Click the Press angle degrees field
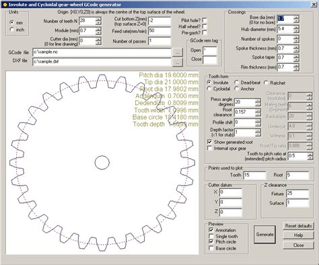This screenshot has height=265, width=319. tap(245, 102)
